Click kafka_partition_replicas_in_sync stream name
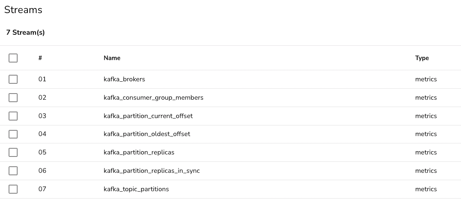 tap(151, 171)
